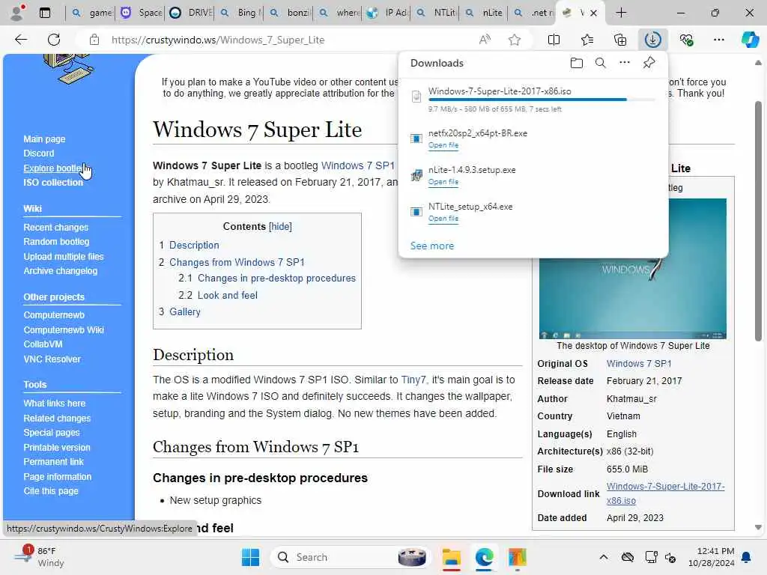Open the Copilot sidebar icon

(750, 40)
